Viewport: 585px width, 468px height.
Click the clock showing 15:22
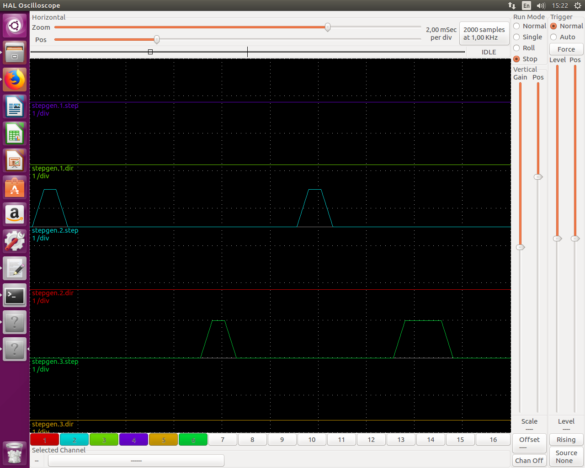click(x=560, y=5)
